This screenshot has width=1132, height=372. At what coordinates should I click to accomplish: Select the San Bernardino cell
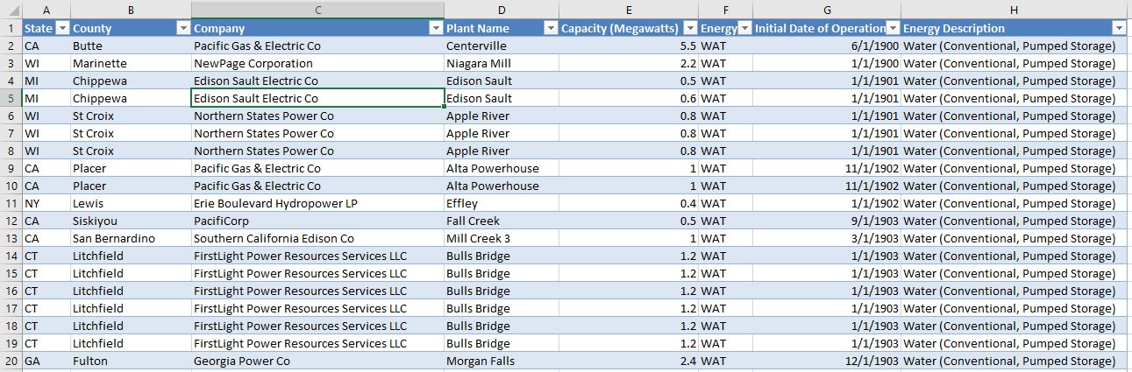(131, 238)
